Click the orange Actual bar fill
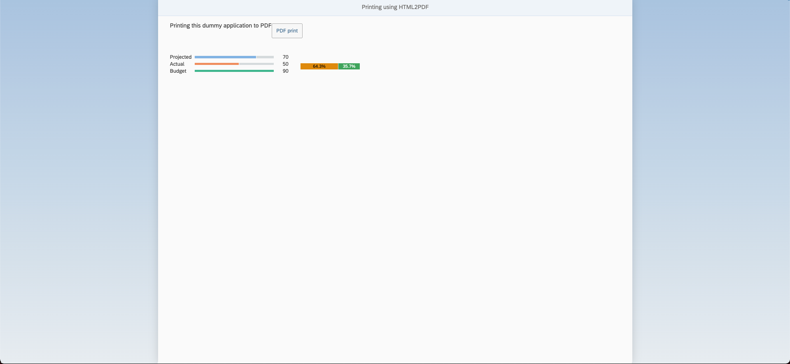Viewport: 790px width, 364px height. coord(217,64)
